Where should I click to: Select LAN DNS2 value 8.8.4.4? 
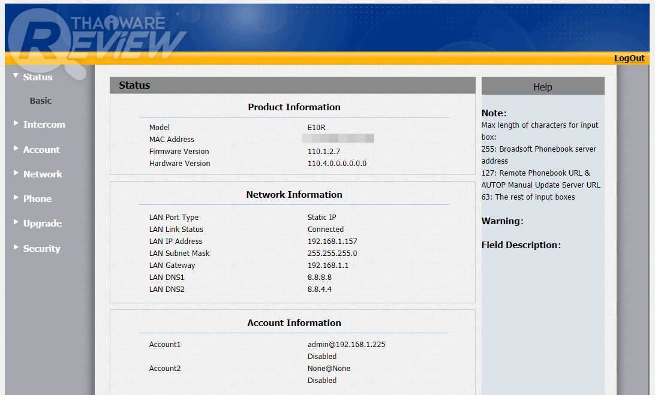click(x=320, y=290)
